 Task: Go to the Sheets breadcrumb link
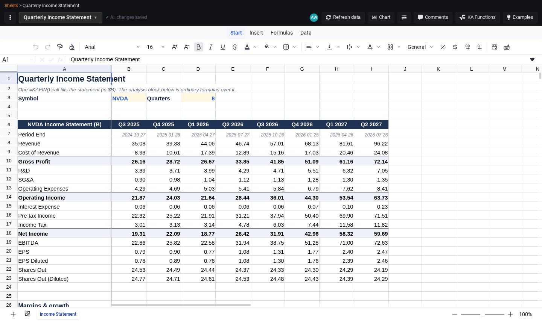(11, 6)
